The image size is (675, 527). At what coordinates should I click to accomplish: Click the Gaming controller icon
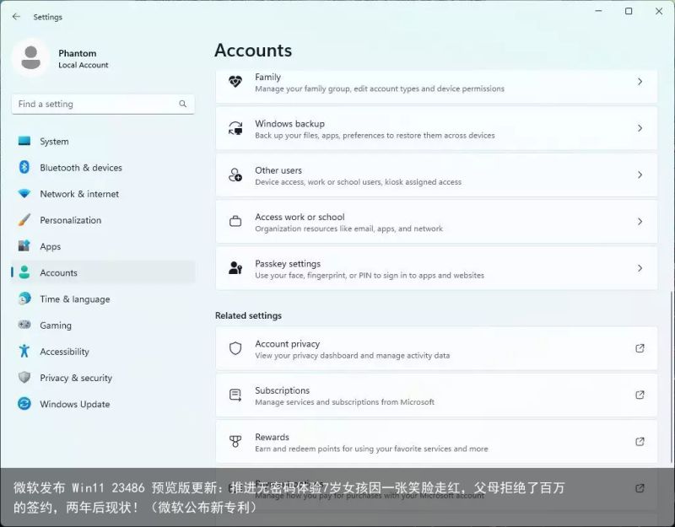click(x=24, y=325)
